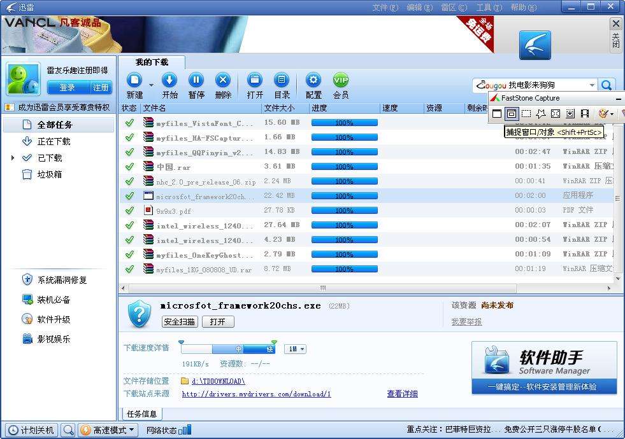Image resolution: width=625 pixels, height=439 pixels.
Task: Click the 登录 (Login) button
Action: coord(68,88)
